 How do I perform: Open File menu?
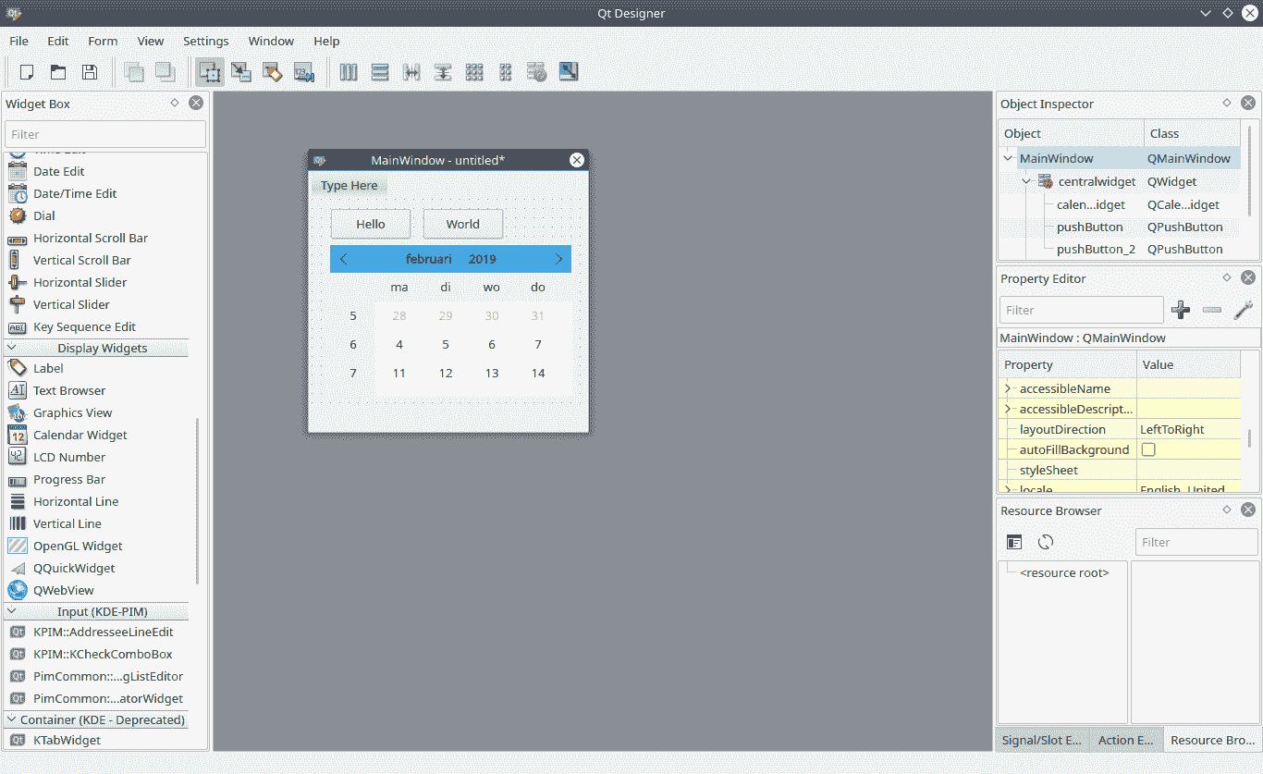pos(19,41)
